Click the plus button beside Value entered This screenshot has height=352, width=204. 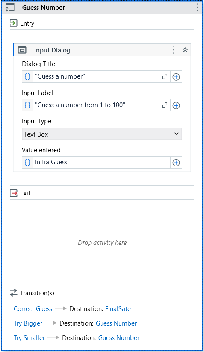[x=176, y=163]
